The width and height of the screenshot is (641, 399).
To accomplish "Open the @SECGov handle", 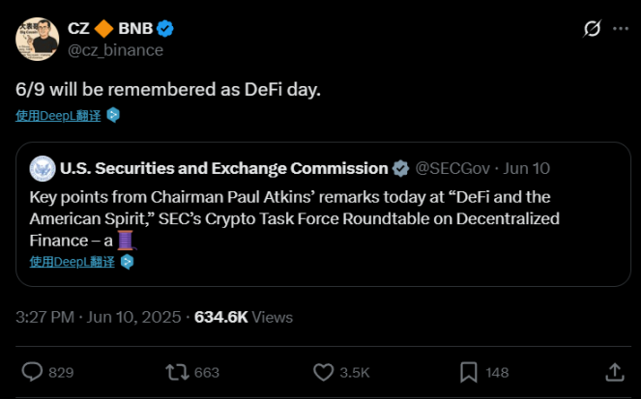I will [452, 168].
